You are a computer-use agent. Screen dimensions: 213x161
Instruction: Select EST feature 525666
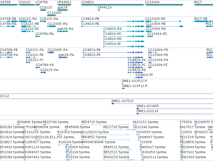coord(146,142)
